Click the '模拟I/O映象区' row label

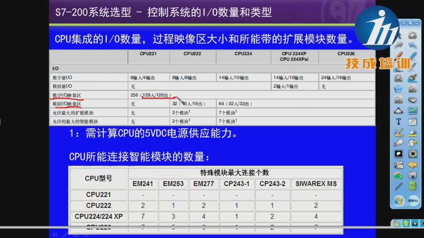(67, 104)
